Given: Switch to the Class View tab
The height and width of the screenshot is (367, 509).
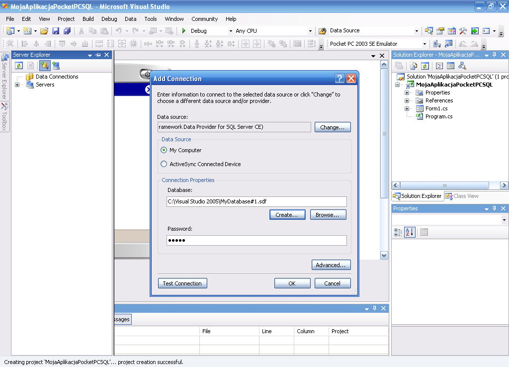Looking at the screenshot, I should coord(462,196).
